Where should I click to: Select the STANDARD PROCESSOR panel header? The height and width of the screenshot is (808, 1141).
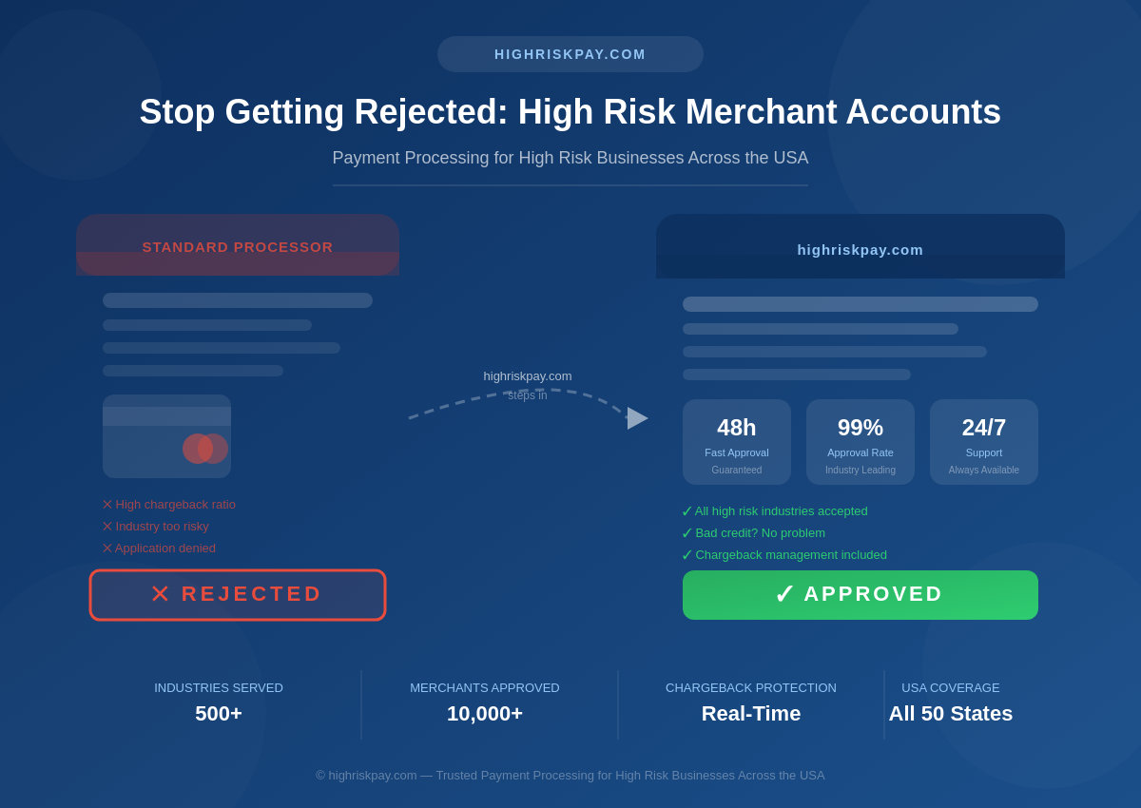point(238,246)
